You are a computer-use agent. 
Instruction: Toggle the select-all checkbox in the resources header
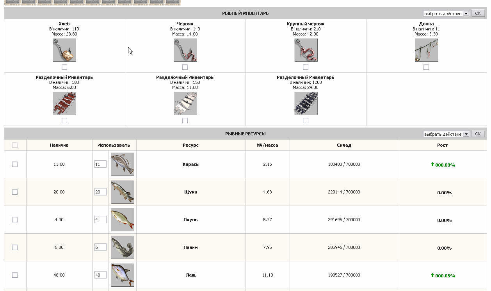pyautogui.click(x=15, y=145)
